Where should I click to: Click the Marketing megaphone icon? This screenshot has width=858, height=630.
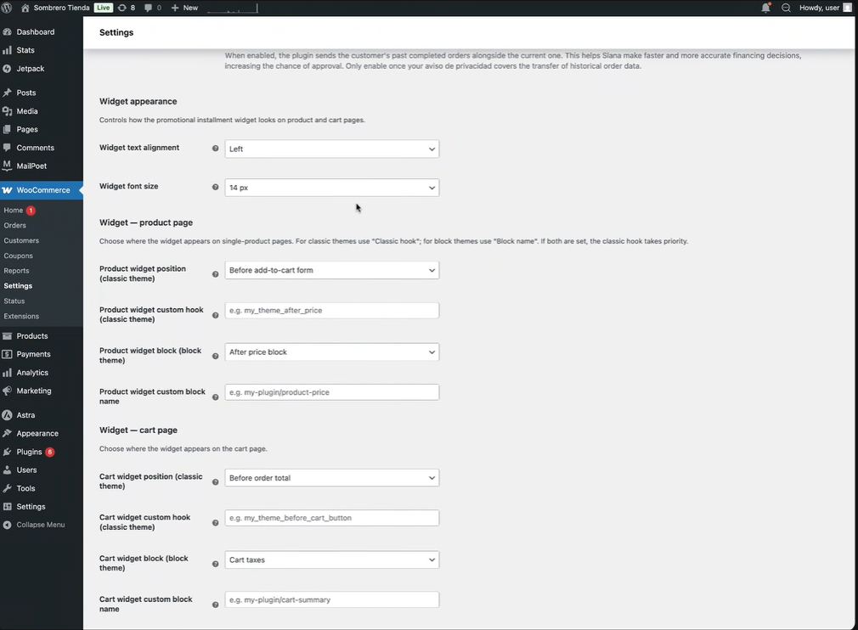pos(7,391)
